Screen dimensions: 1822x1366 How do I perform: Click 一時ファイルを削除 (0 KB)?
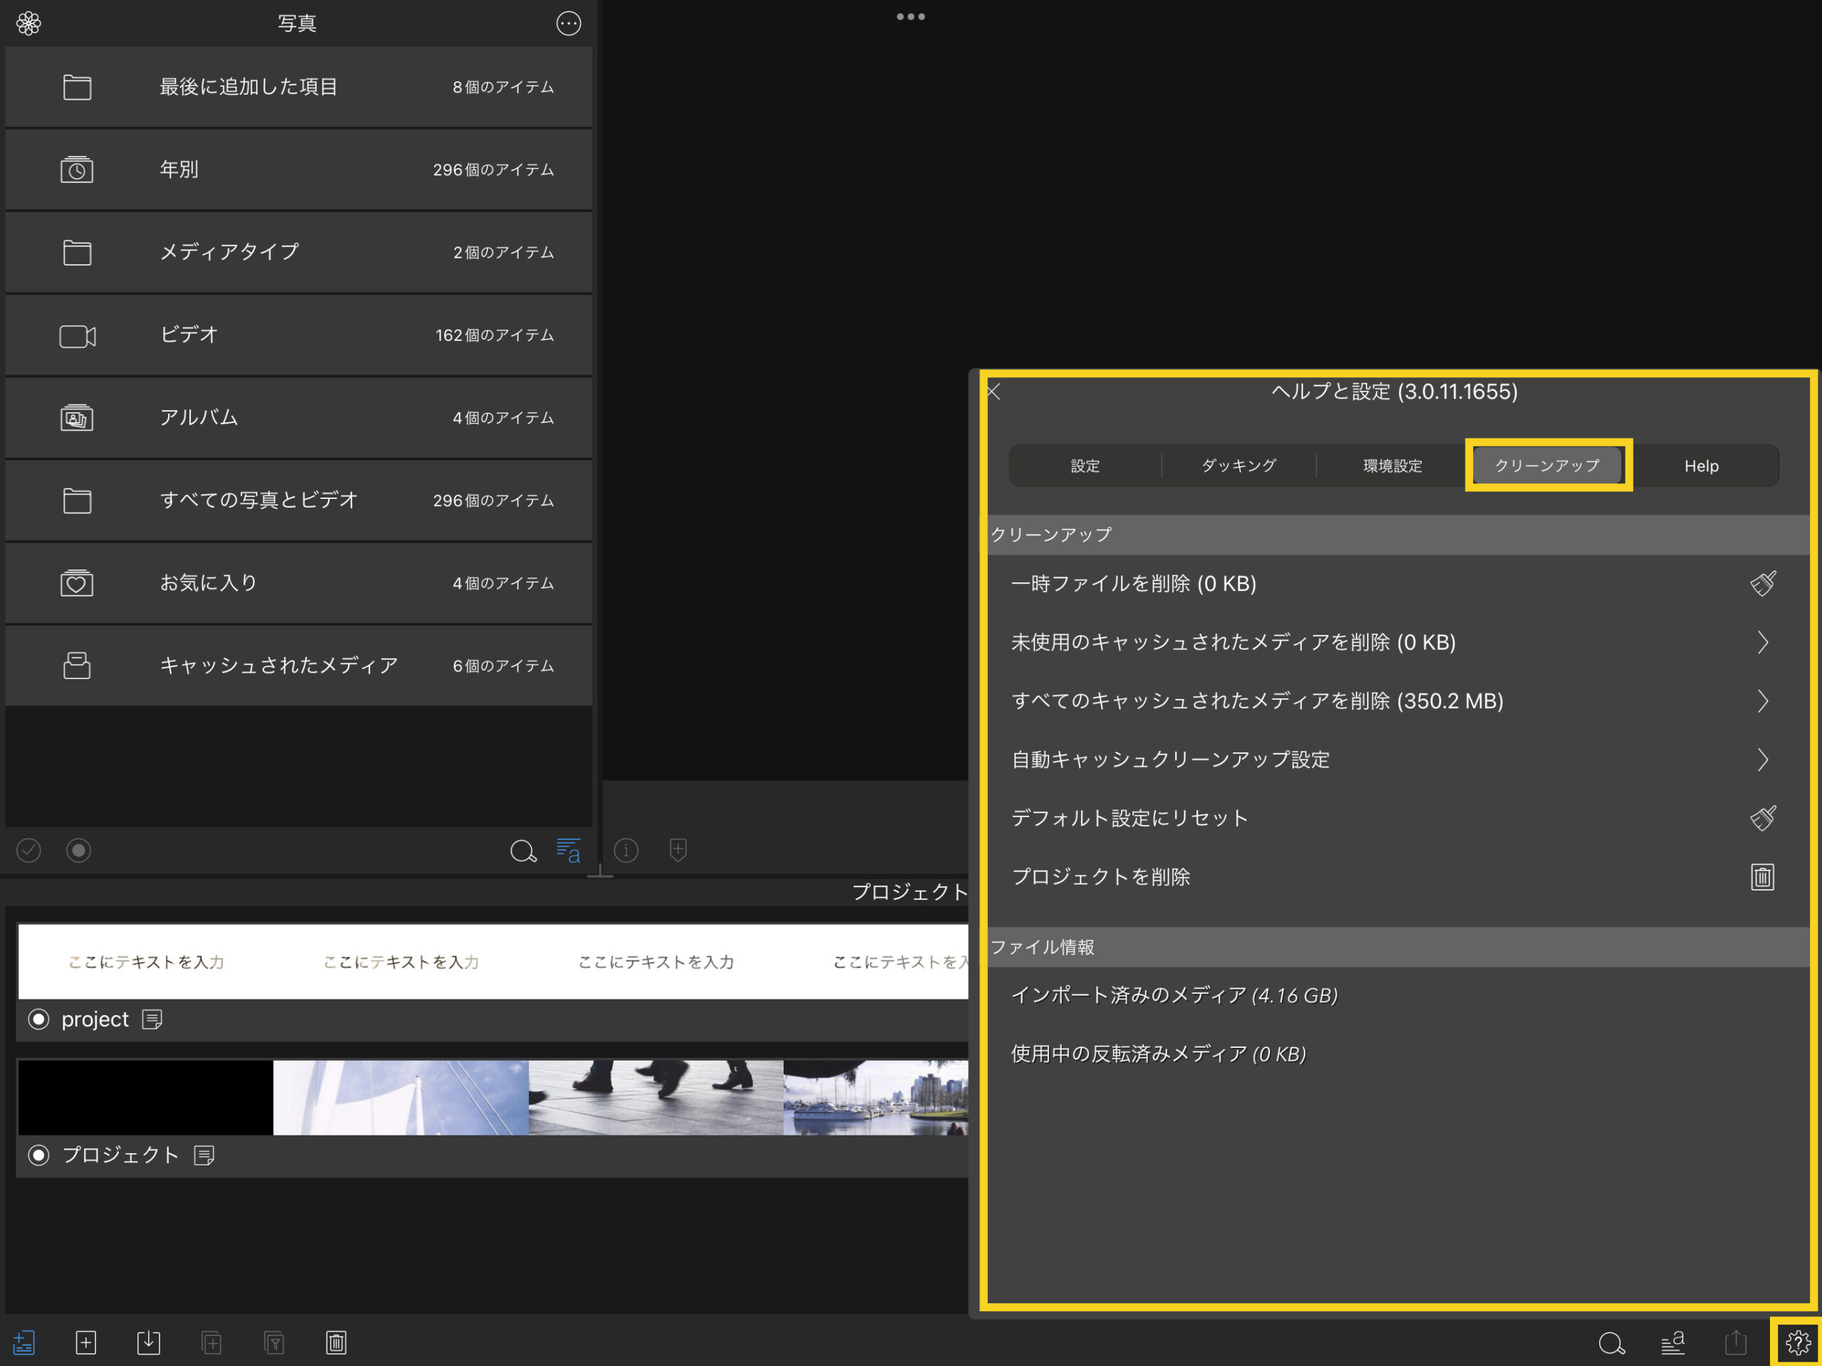pos(1133,584)
